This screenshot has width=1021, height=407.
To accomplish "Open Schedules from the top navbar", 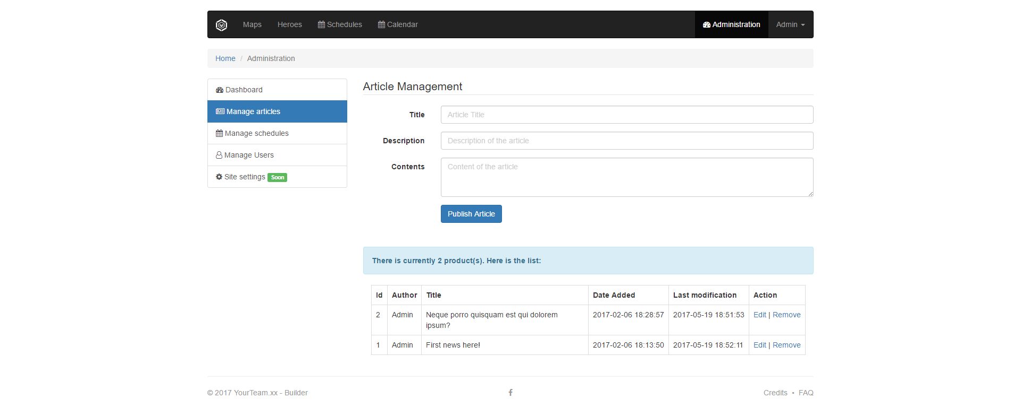I will 340,24.
